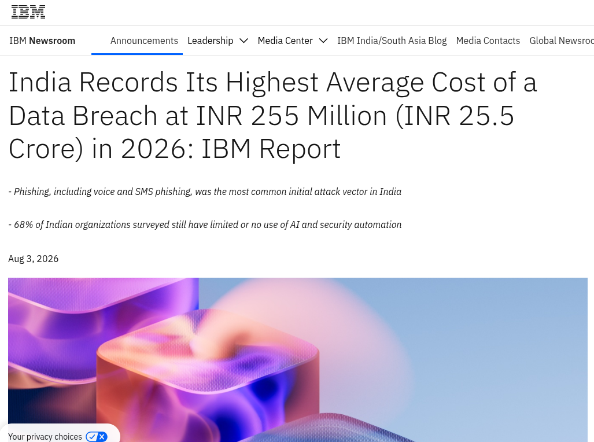Expand the Leadership chevron

click(244, 40)
